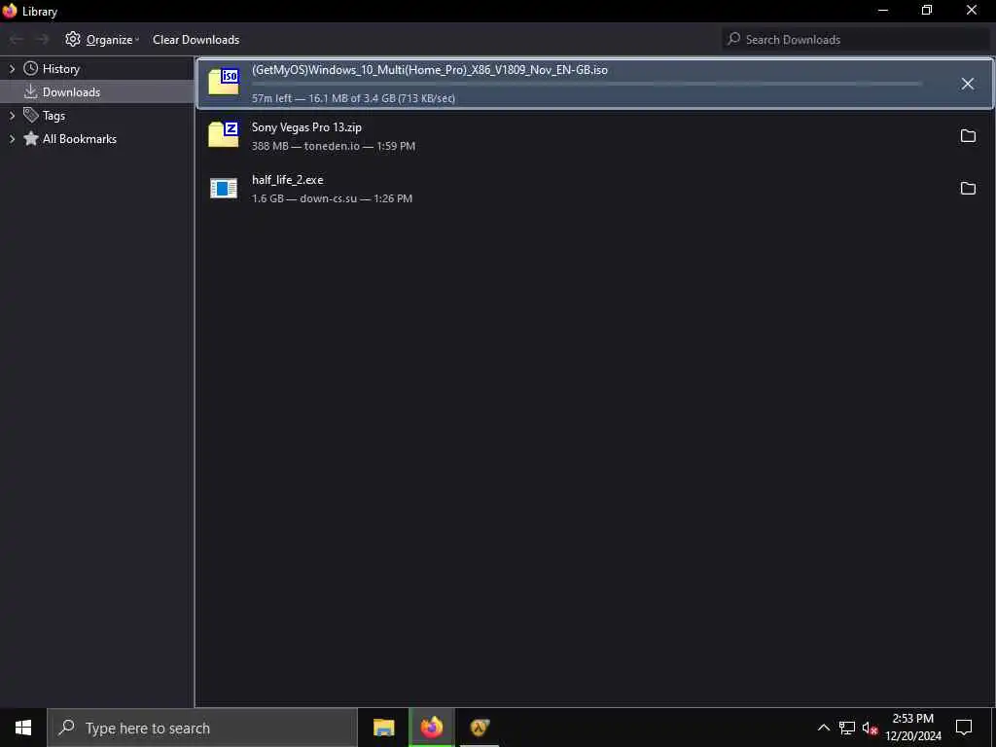Focus the Search Downloads field
This screenshot has height=747, width=996.
point(856,39)
